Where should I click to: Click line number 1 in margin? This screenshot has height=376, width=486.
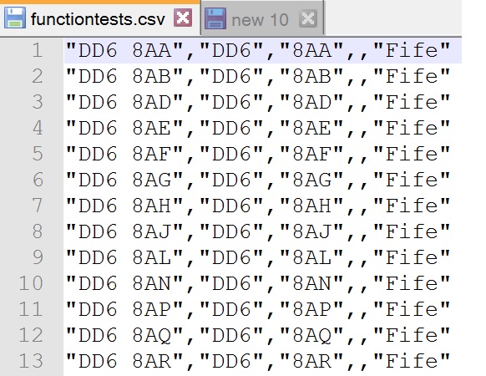pos(38,50)
